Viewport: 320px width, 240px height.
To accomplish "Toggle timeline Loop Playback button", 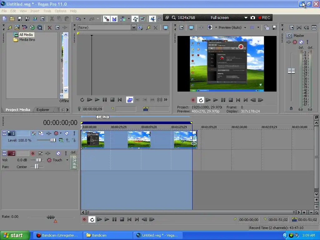I will (92, 219).
